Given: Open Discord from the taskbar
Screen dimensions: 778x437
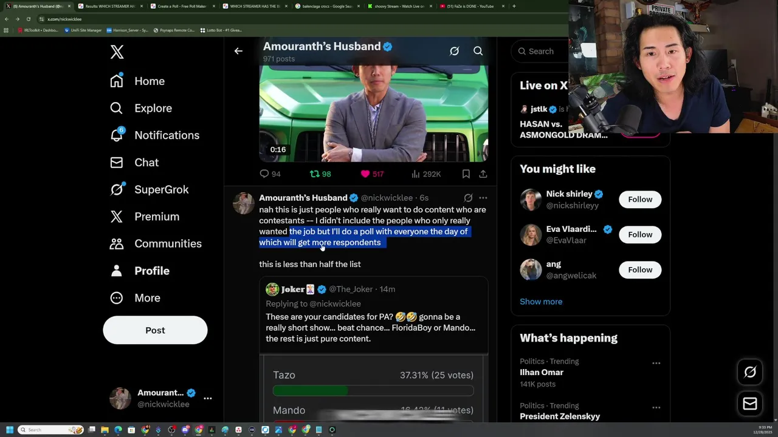Looking at the screenshot, I should click(x=185, y=430).
